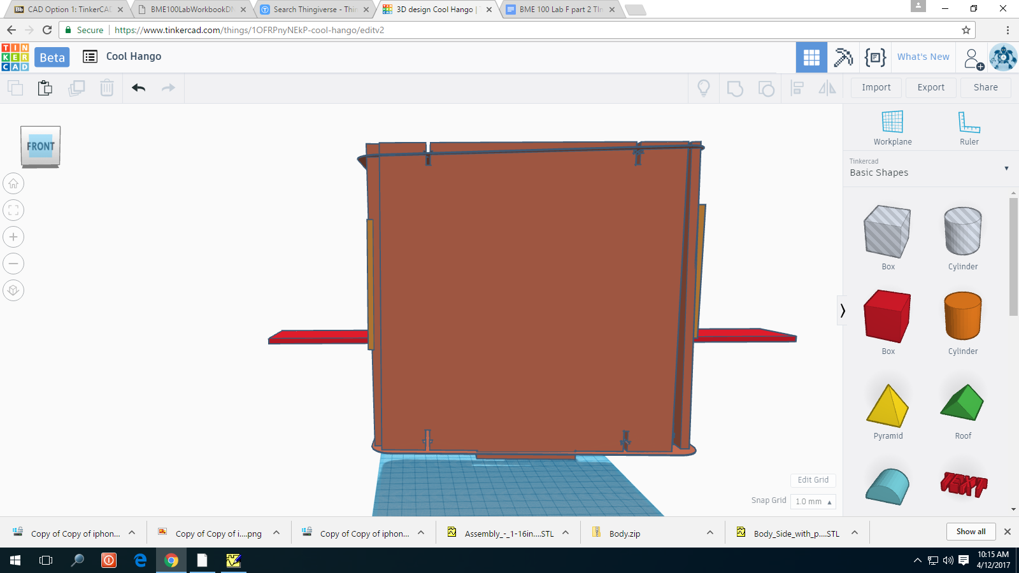Image resolution: width=1019 pixels, height=573 pixels.
Task: Click Fit all in view icon
Action: [x=13, y=211]
